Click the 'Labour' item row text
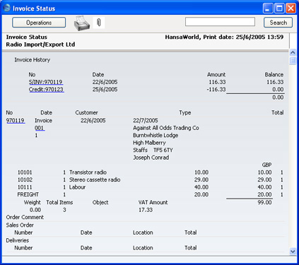This screenshot has width=299, height=265. coord(77,187)
